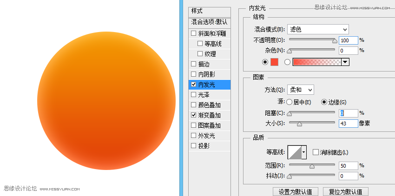Click the 设置为默认值 button
This screenshot has height=196, width=395.
point(296,192)
